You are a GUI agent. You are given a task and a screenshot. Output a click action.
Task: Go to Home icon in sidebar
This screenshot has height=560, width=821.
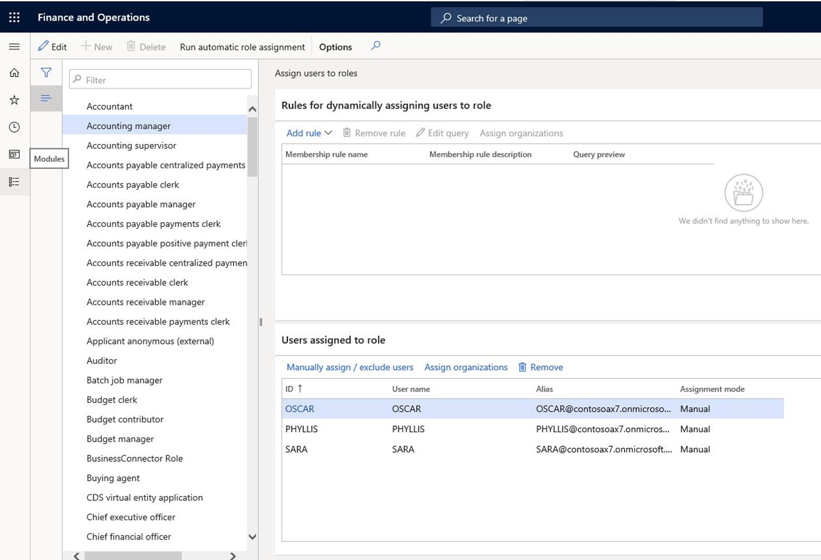(15, 72)
